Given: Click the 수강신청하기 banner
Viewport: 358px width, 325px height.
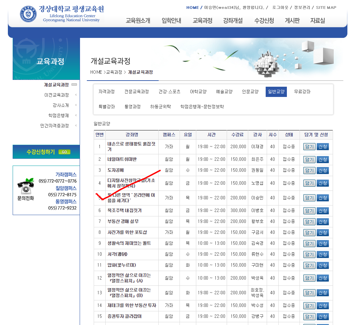Looking at the screenshot, I should [47, 152].
